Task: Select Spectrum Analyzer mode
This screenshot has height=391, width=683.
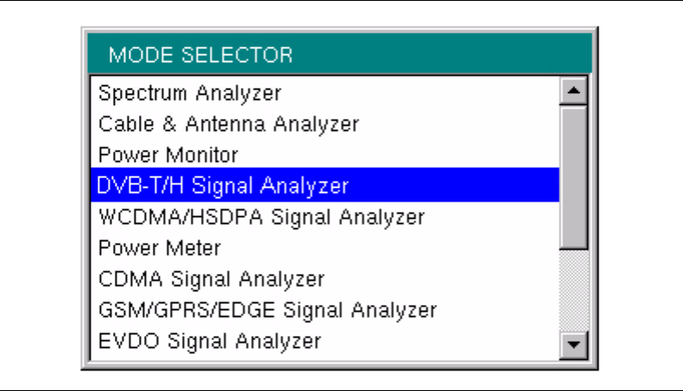Action: (x=190, y=92)
